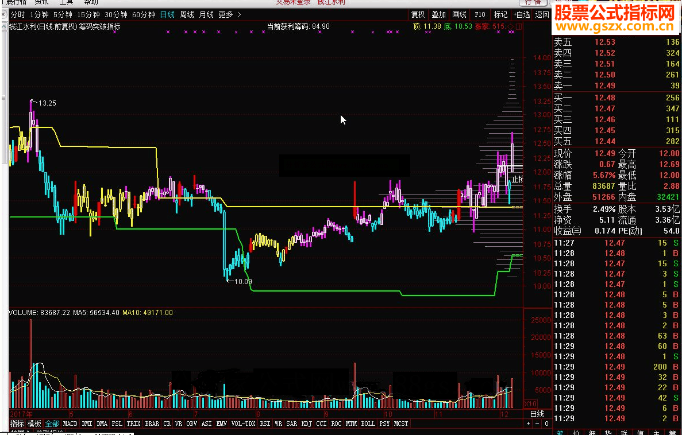The width and height of the screenshot is (682, 435).
Task: Click the 当前获利筹码 84.90 label
Action: pos(298,26)
